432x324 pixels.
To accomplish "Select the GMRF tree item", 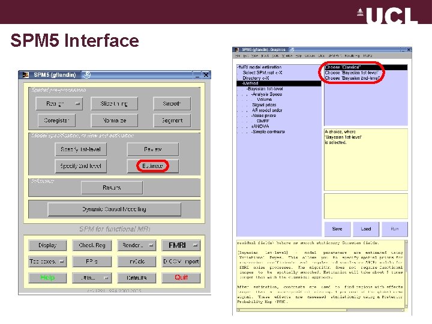I will (263, 121).
